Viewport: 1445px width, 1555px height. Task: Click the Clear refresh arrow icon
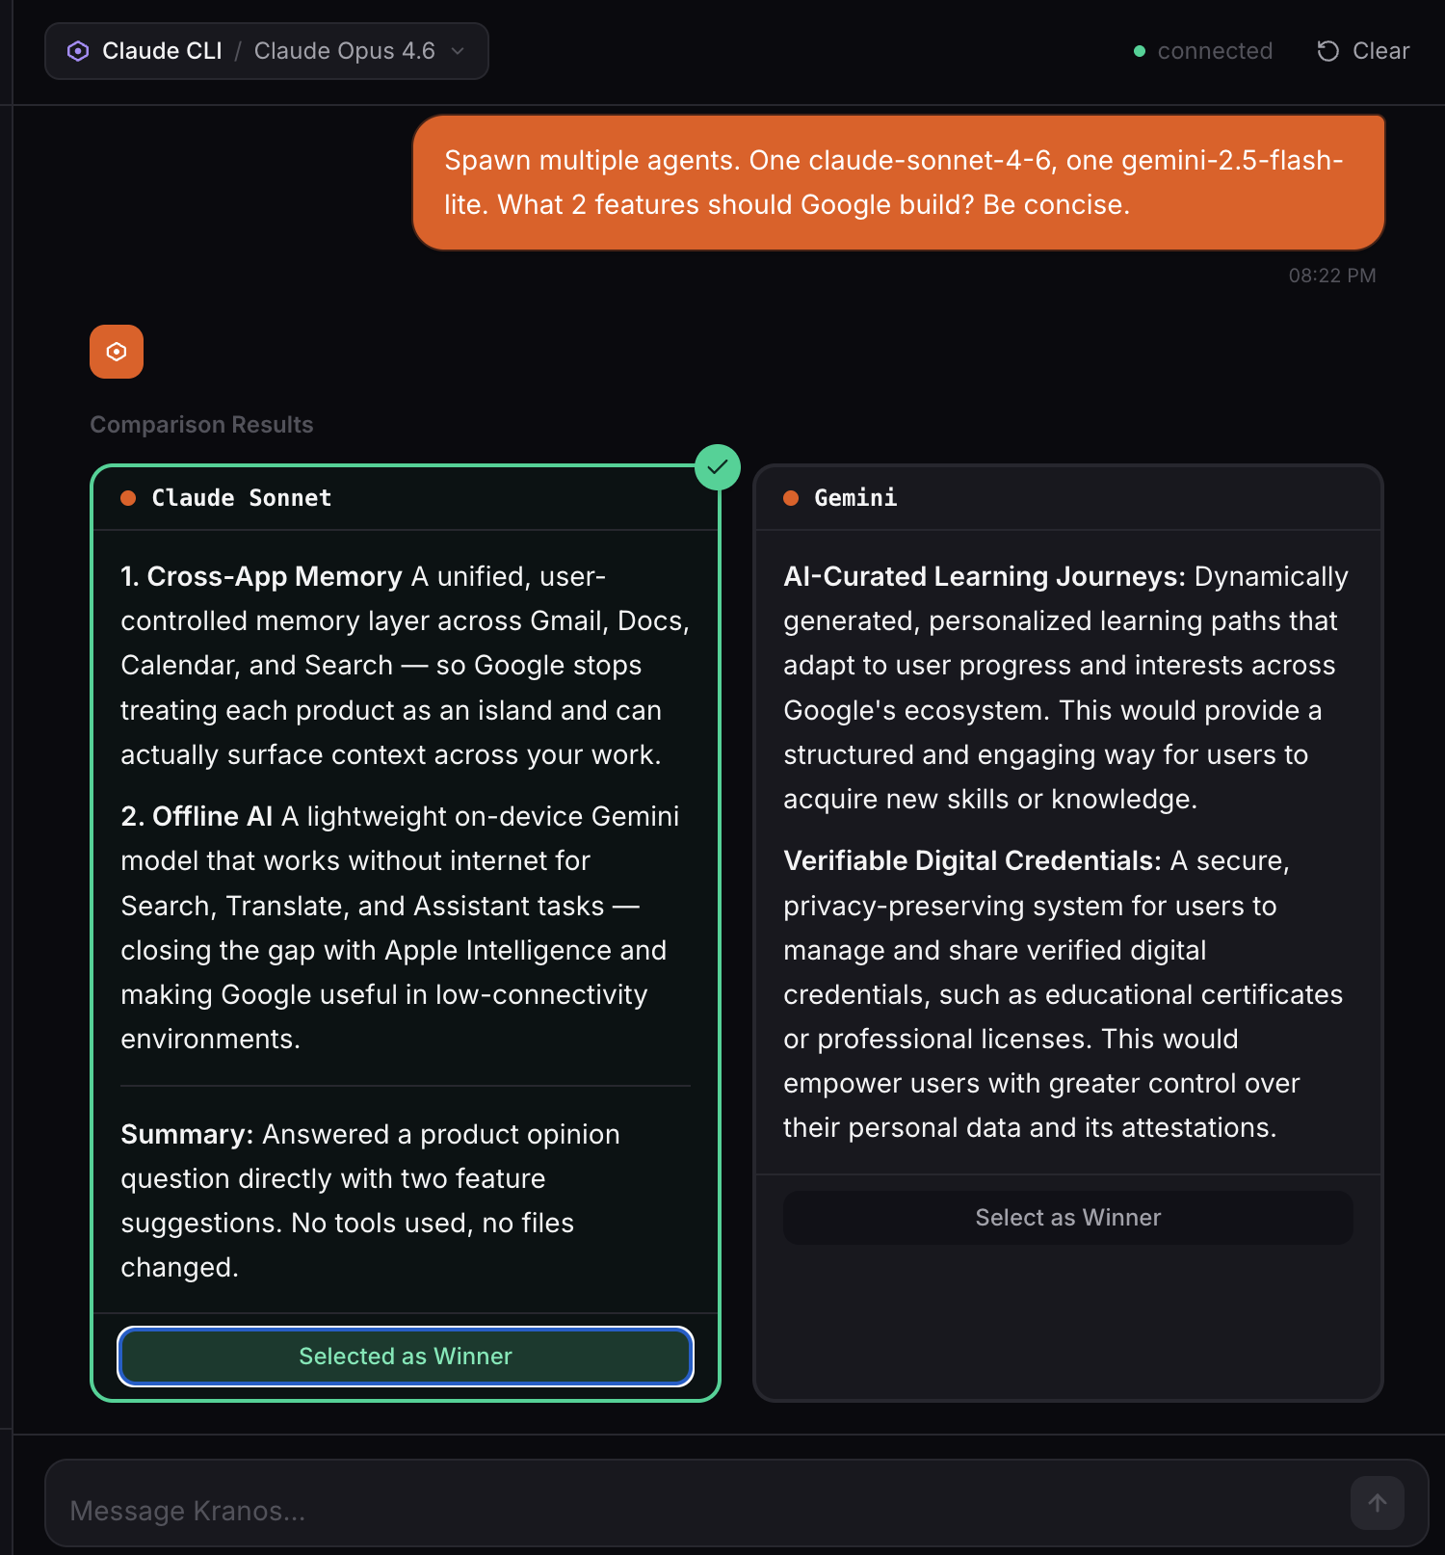1328,51
